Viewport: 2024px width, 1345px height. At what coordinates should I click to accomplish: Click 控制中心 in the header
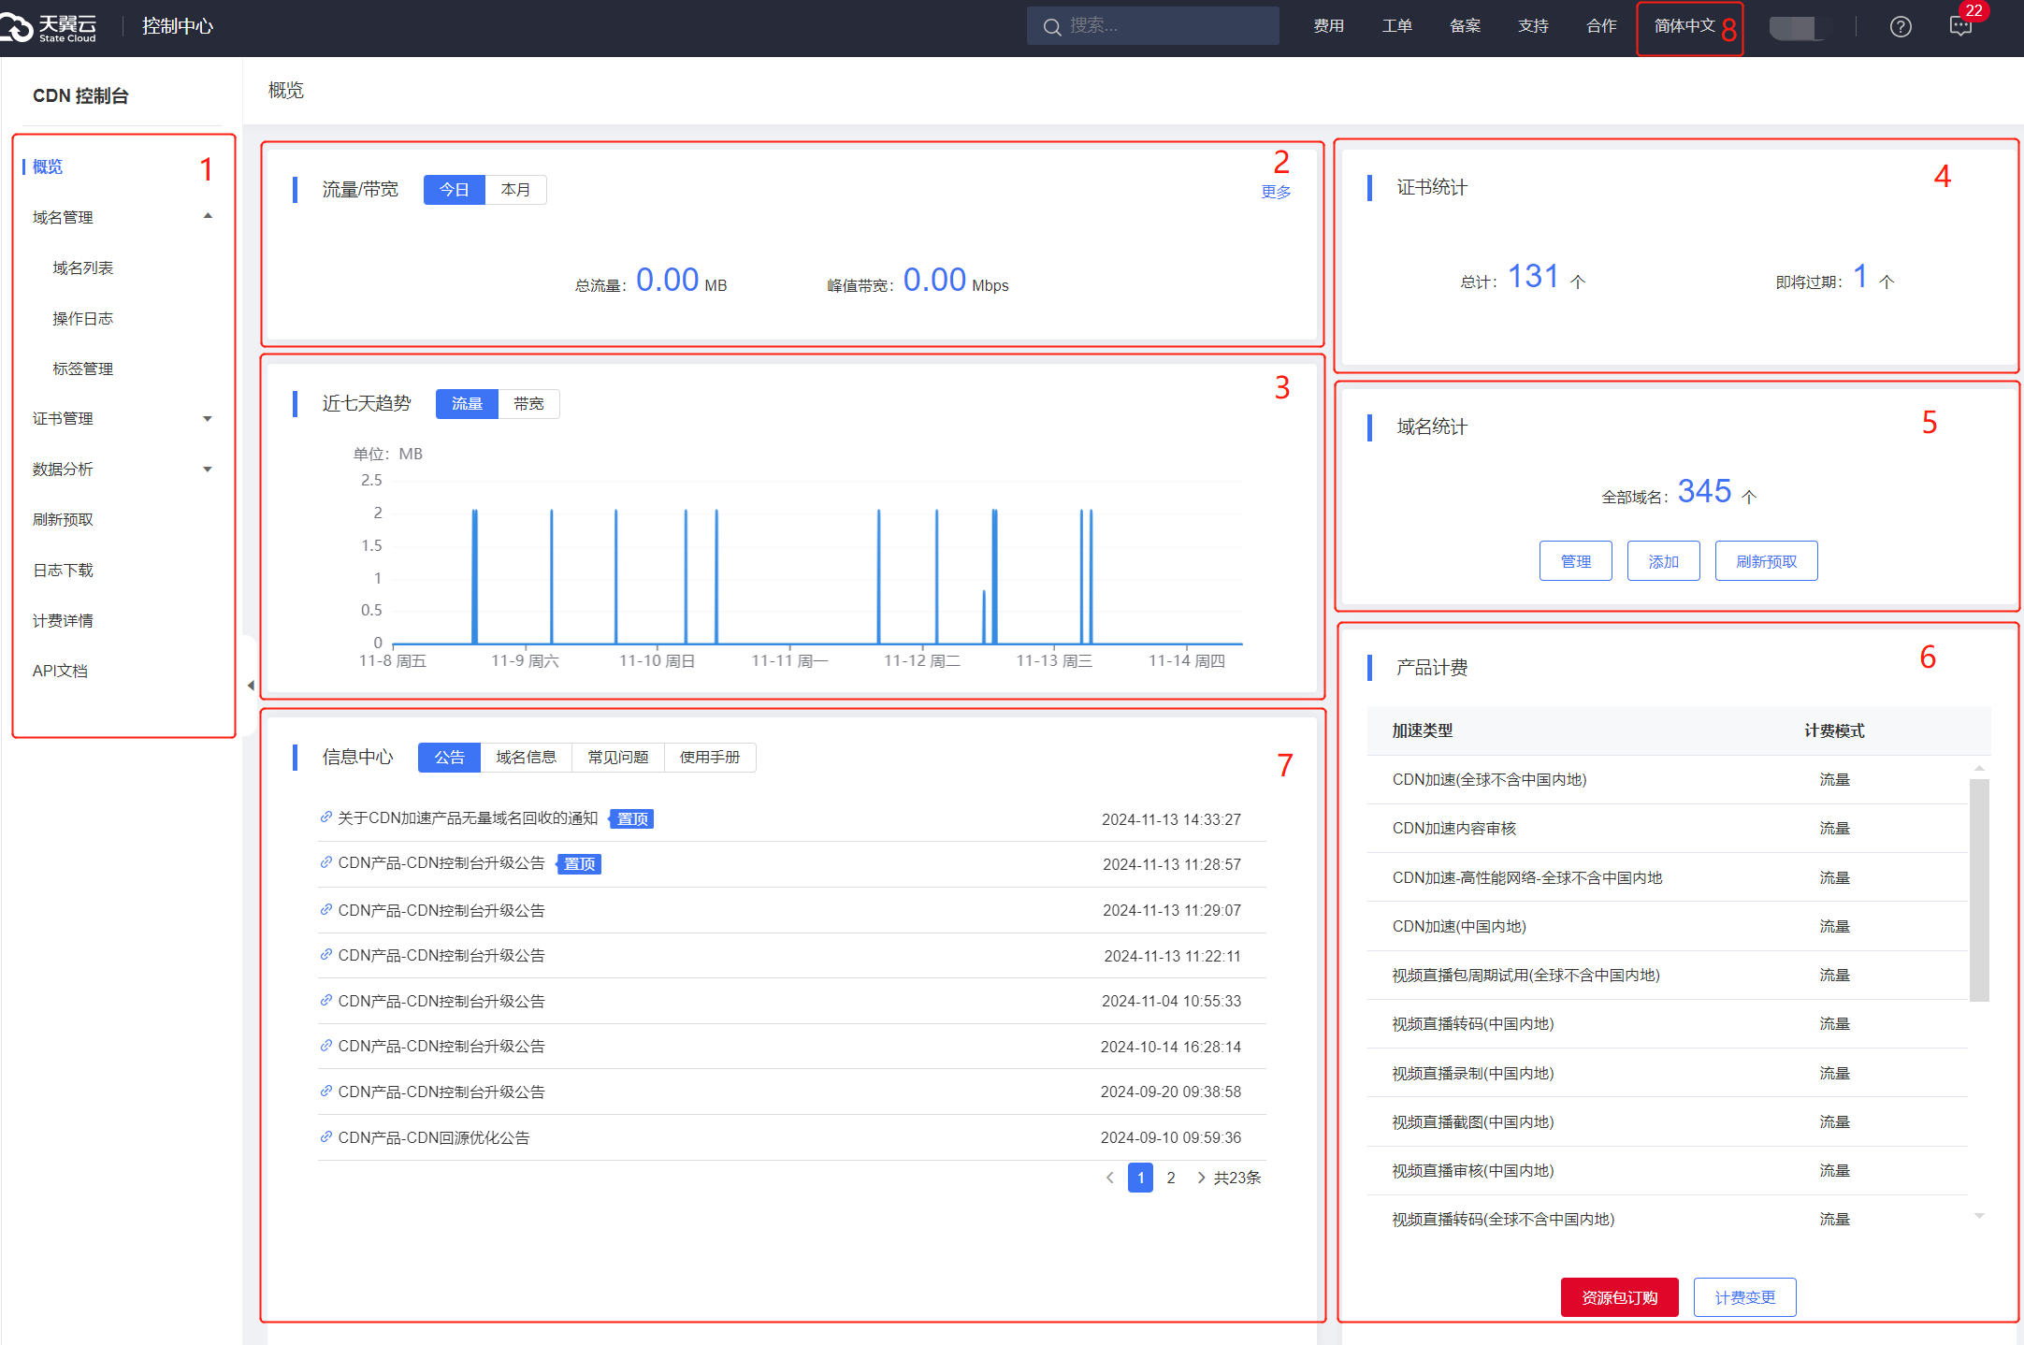click(178, 26)
